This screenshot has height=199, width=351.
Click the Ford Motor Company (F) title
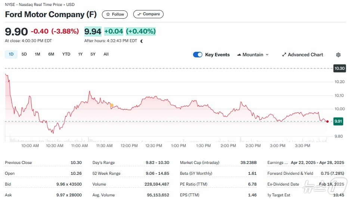[51, 15]
